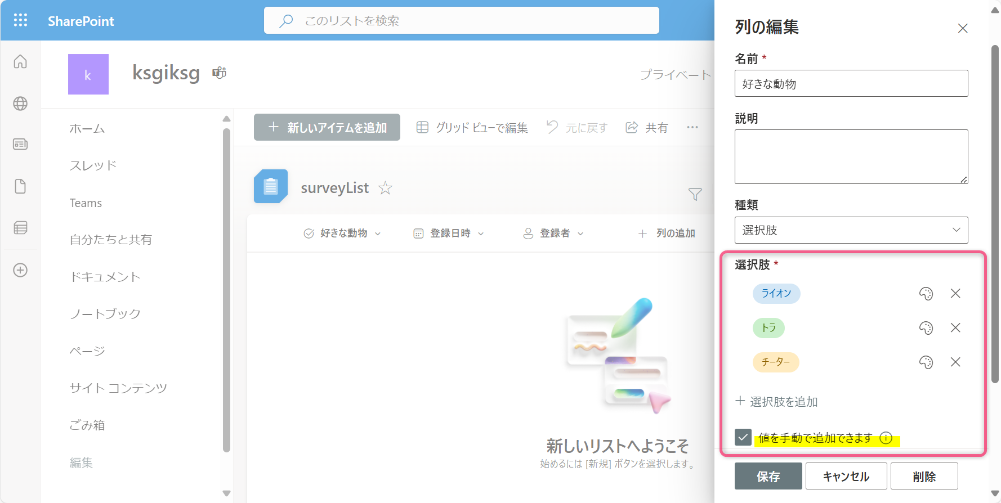Click the Teams icon next to ksgiksg
The width and height of the screenshot is (1001, 503).
219,73
